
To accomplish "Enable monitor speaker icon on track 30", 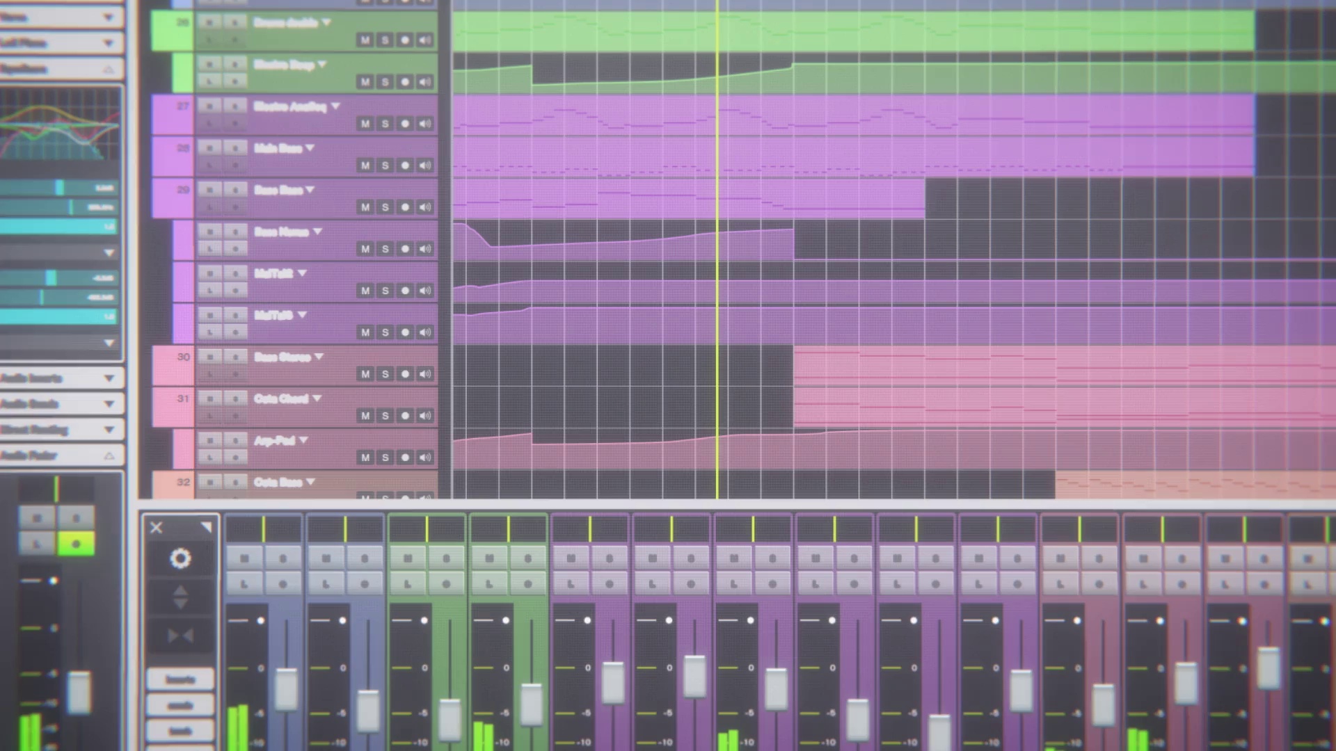I will click(424, 374).
